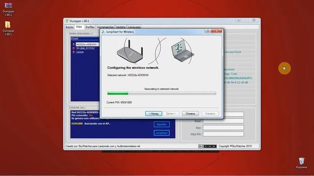
Task: Open the Recycle Bin desktop icon
Action: click(301, 163)
